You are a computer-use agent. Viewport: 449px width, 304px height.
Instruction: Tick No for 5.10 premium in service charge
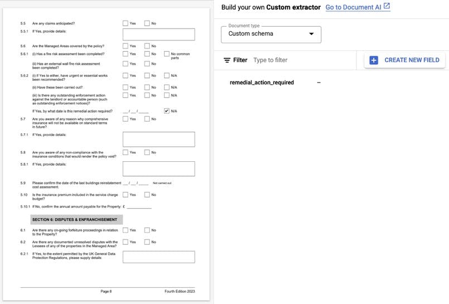pyautogui.click(x=147, y=195)
